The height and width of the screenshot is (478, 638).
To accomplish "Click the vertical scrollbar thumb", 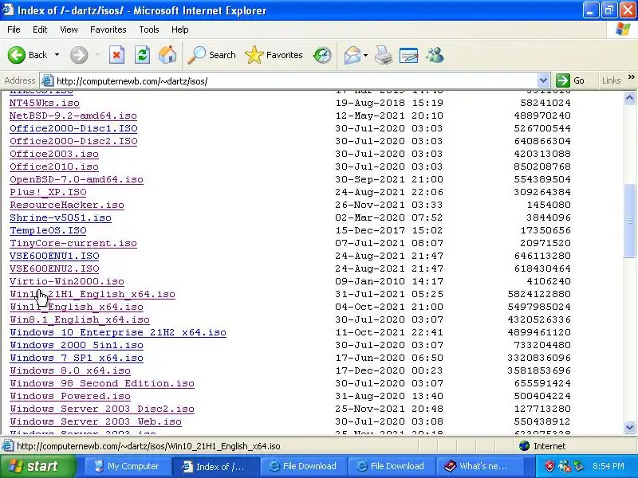I will pyautogui.click(x=629, y=221).
